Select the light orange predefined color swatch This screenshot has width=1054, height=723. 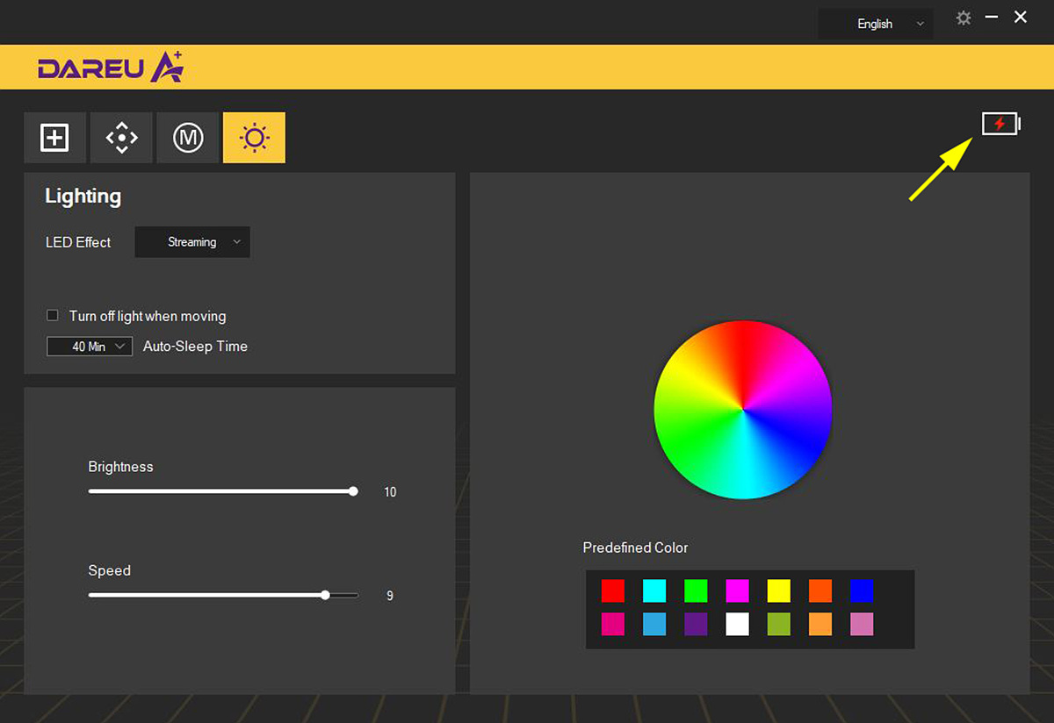tap(820, 624)
